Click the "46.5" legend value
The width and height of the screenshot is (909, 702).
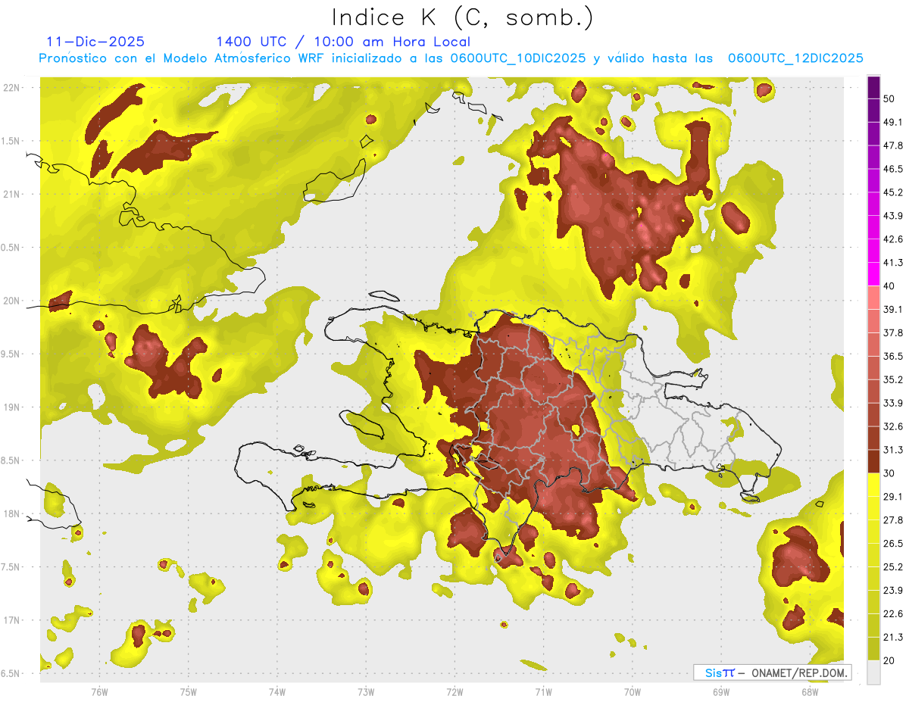click(892, 169)
